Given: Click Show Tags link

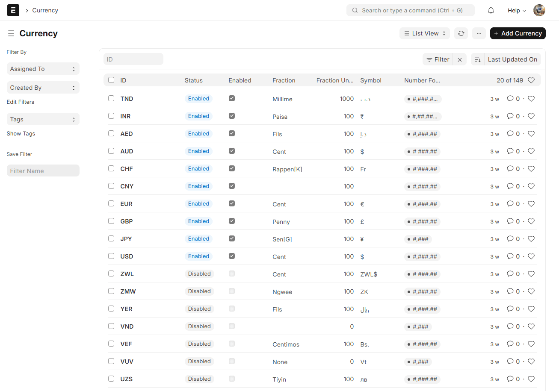Looking at the screenshot, I should 21,134.
